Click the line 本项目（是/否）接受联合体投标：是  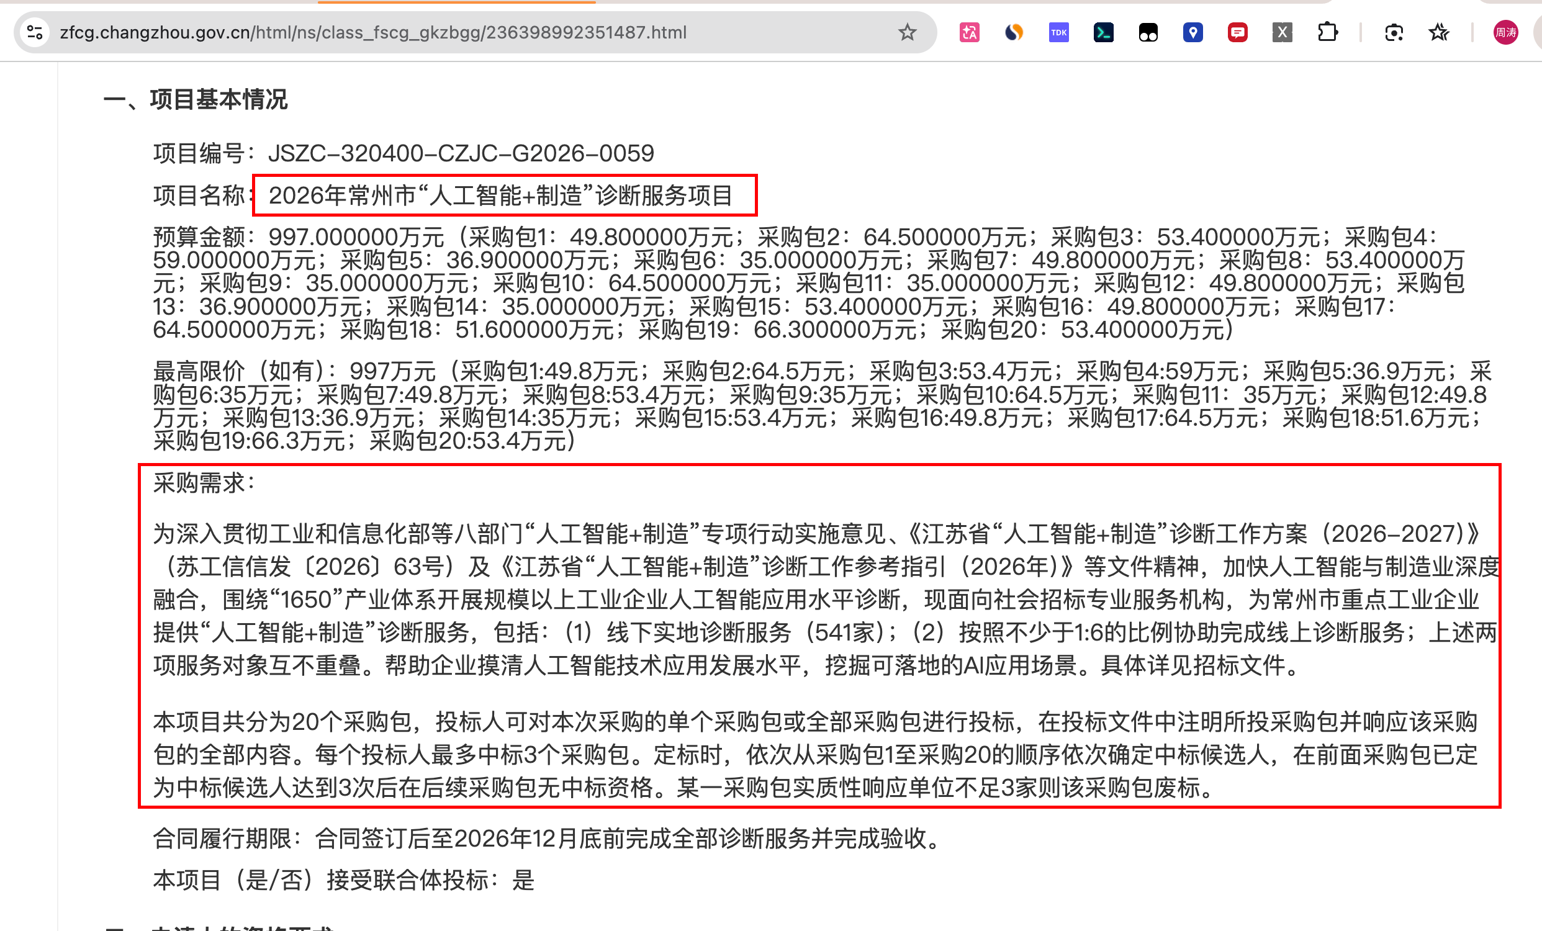344,880
